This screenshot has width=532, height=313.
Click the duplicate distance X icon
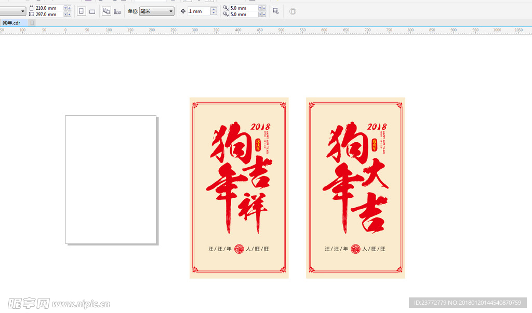224,7
